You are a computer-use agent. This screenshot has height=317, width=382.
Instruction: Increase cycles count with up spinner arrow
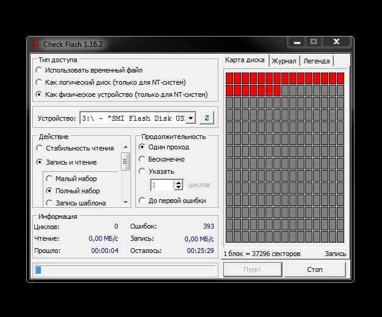(x=179, y=183)
